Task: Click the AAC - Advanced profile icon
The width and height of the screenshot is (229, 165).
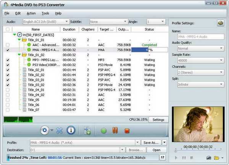Action: coord(29,45)
